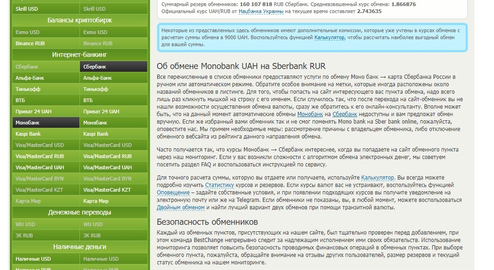The height and width of the screenshot is (270, 494).
Task: Choose Visa/MasterCard USD in the right column
Action: [x=114, y=145]
